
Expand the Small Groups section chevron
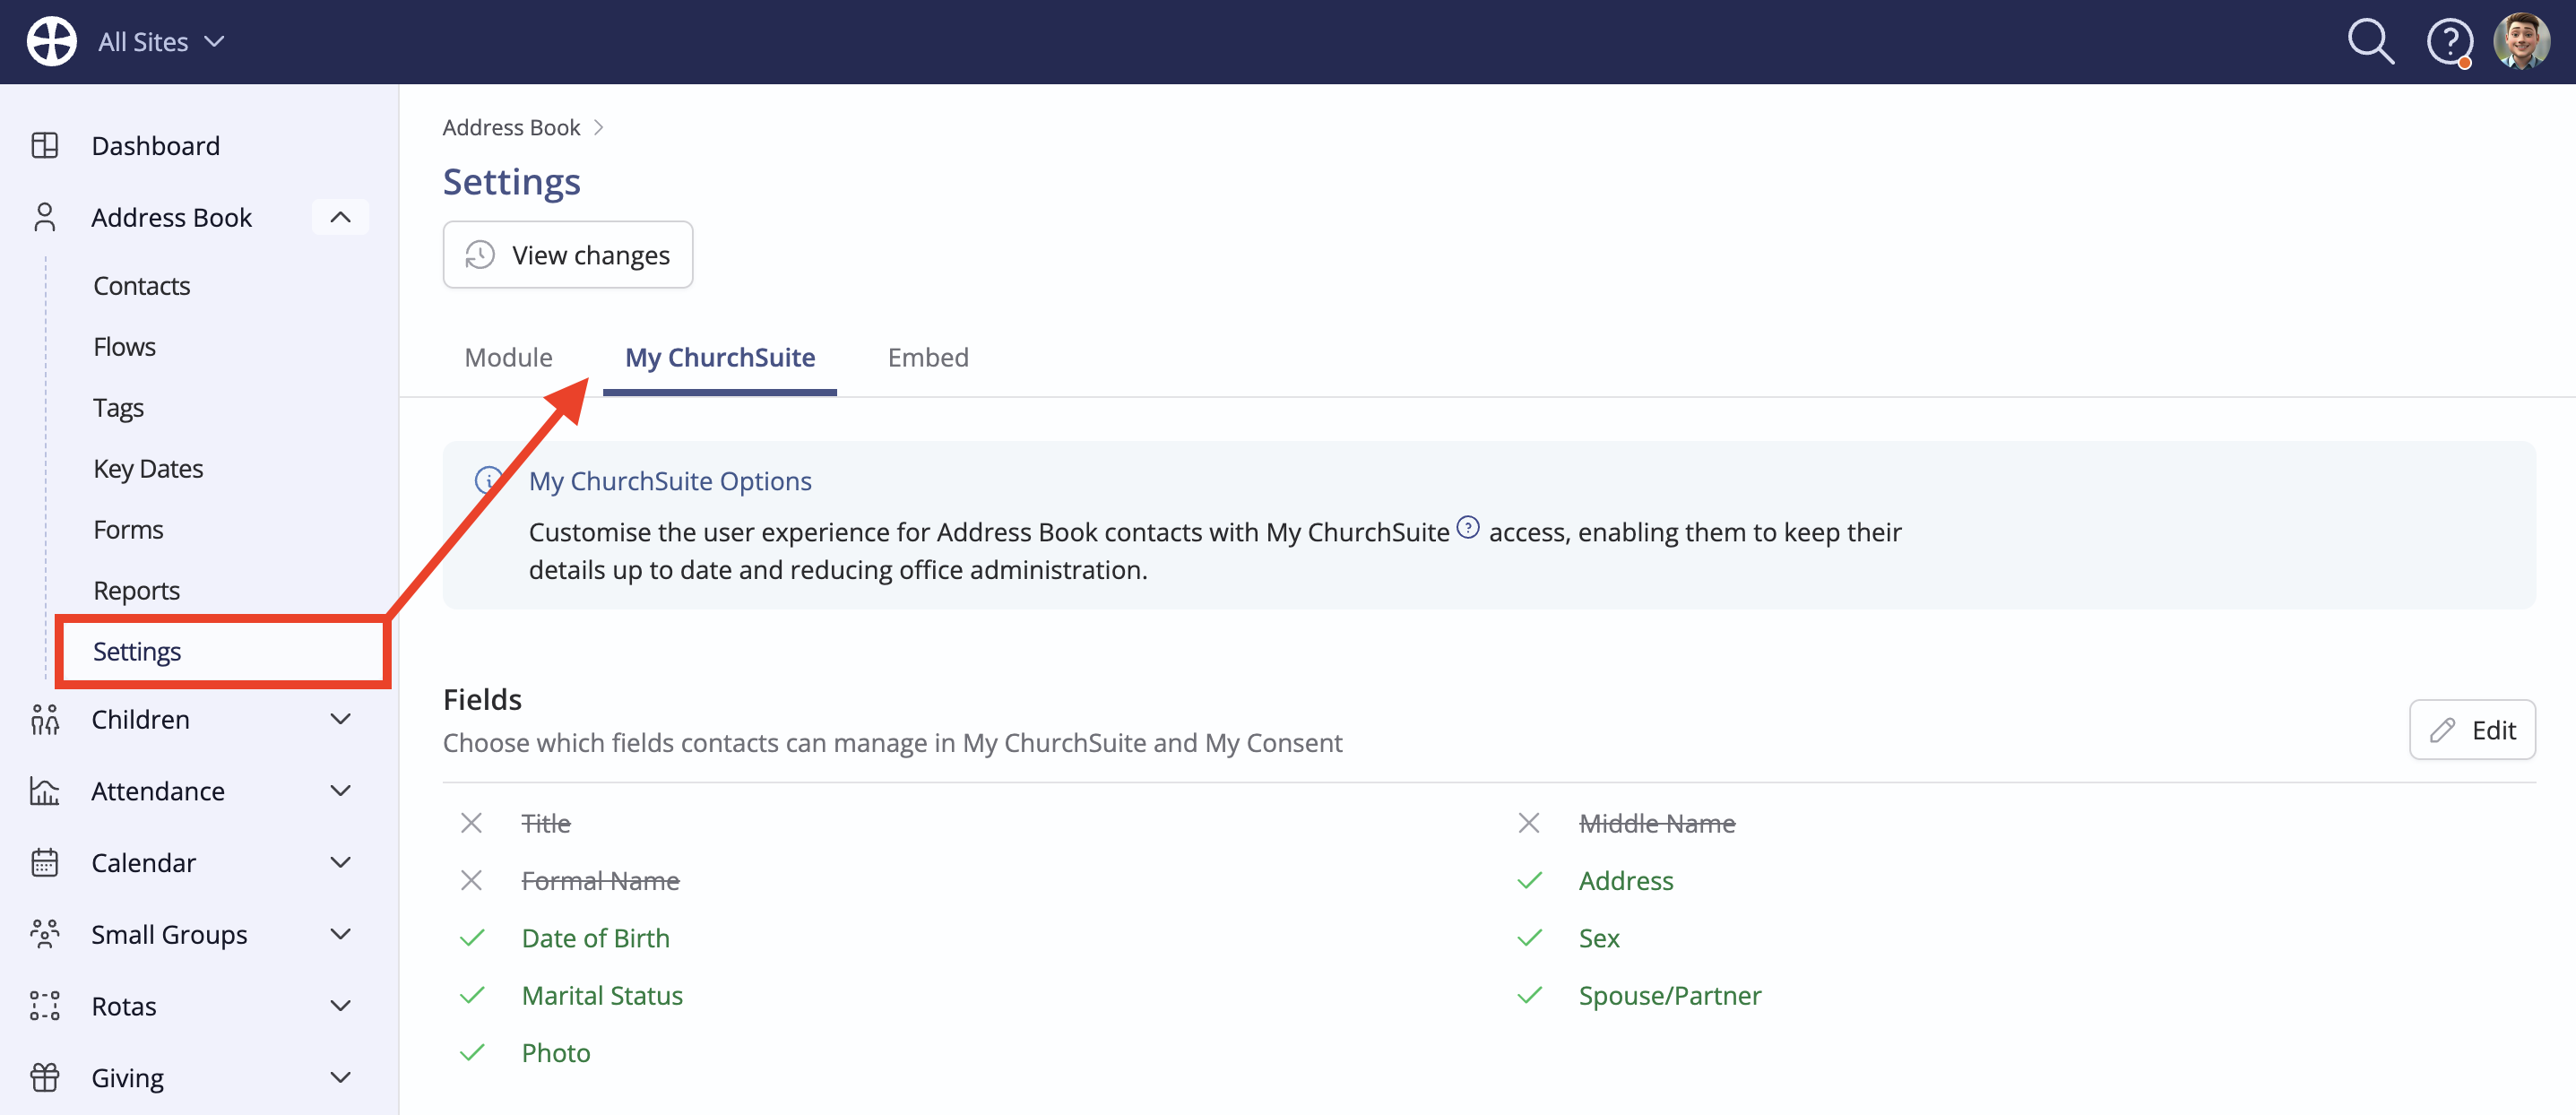click(x=340, y=934)
